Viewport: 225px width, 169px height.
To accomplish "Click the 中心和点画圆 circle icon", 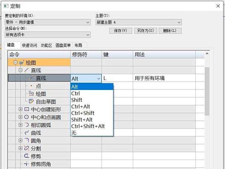I will pos(27,117).
